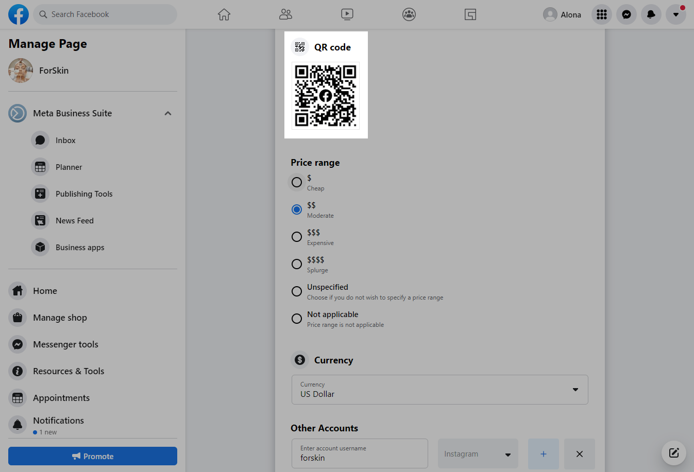
Task: Select the $ Cheap price range
Action: coord(297,182)
